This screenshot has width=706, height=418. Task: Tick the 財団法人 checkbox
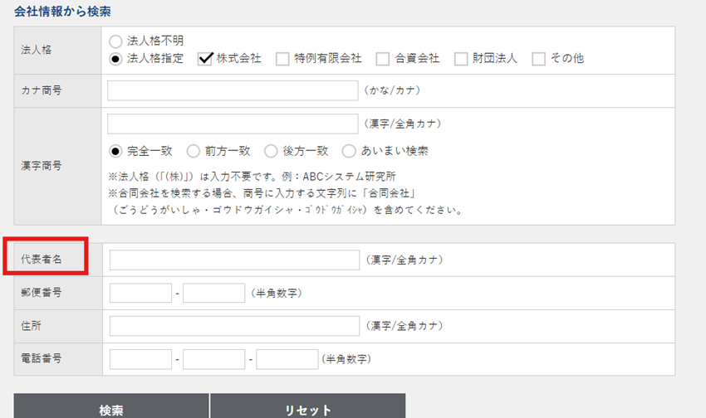pos(461,59)
